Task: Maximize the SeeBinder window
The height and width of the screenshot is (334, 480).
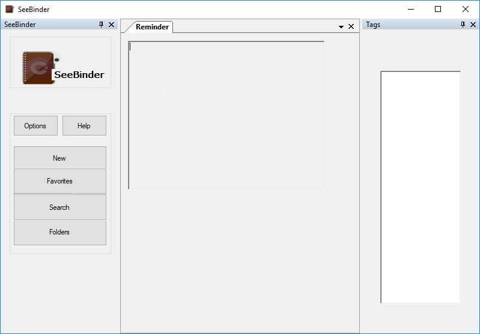Action: 438,9
